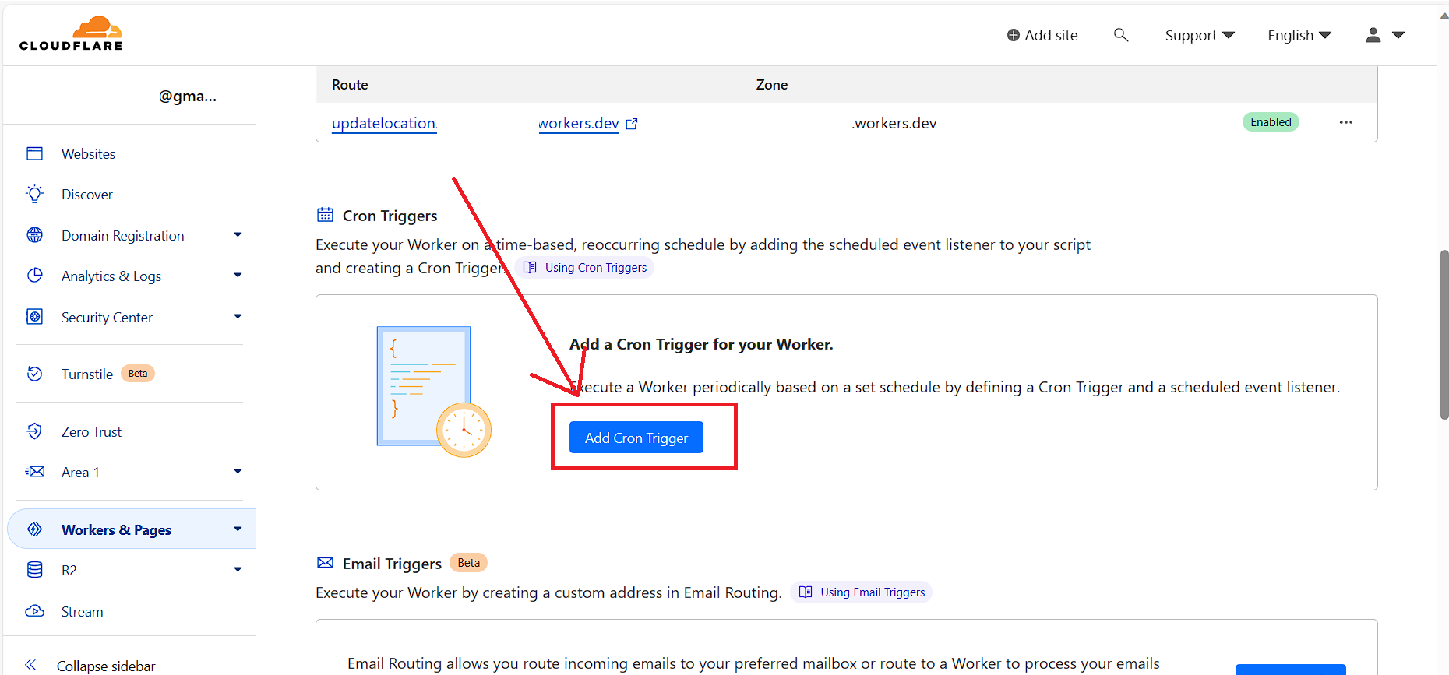The width and height of the screenshot is (1449, 675).
Task: Click the Email Triggers envelope icon
Action: (x=325, y=563)
